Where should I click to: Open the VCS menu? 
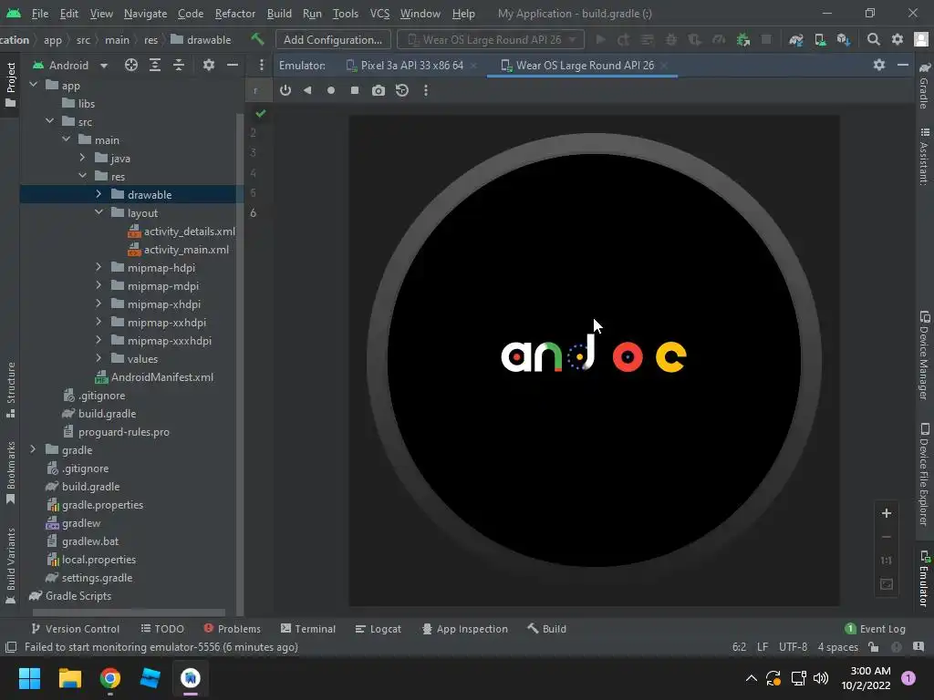coord(379,13)
